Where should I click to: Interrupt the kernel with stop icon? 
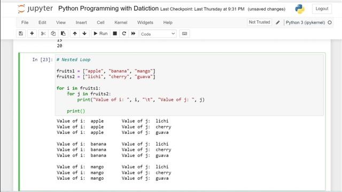115,34
